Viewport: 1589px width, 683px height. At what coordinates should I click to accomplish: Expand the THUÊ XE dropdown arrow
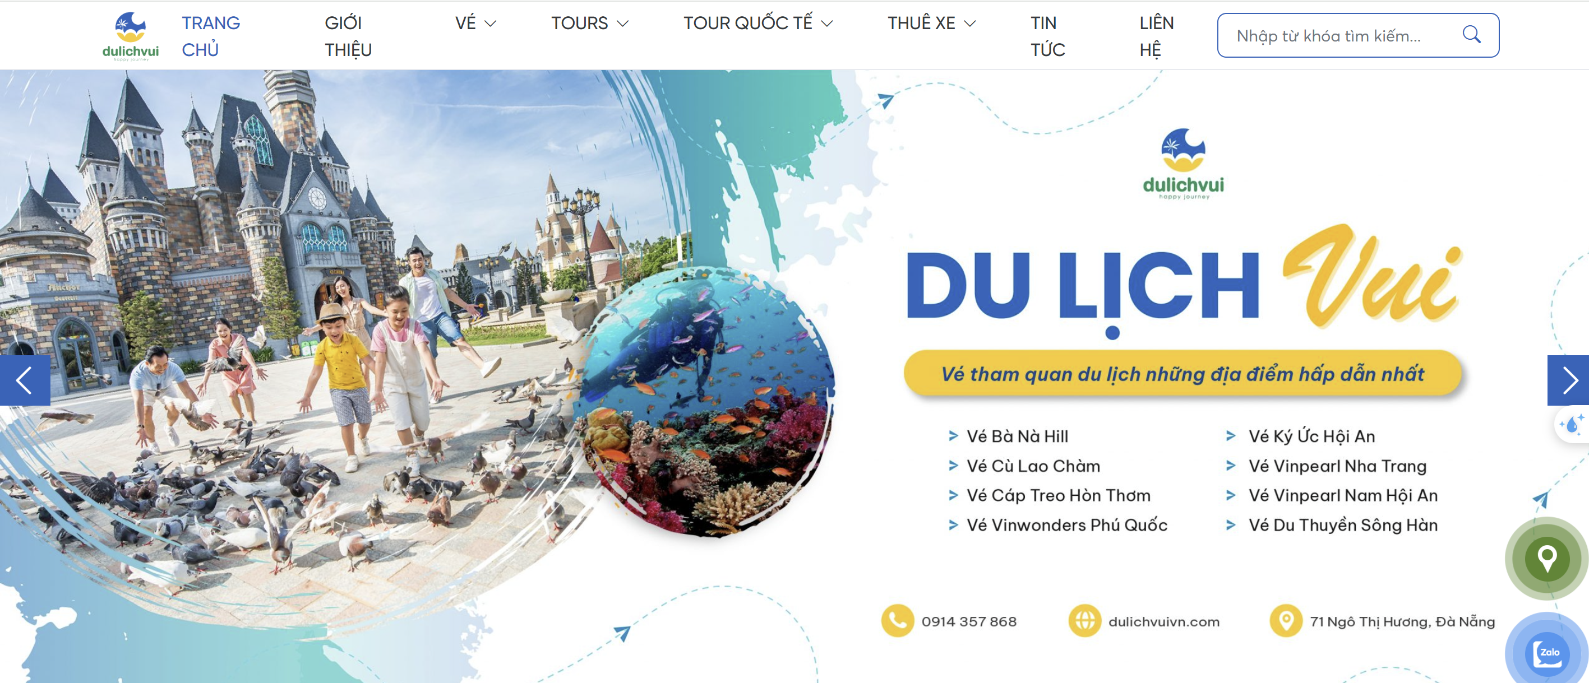coord(971,24)
